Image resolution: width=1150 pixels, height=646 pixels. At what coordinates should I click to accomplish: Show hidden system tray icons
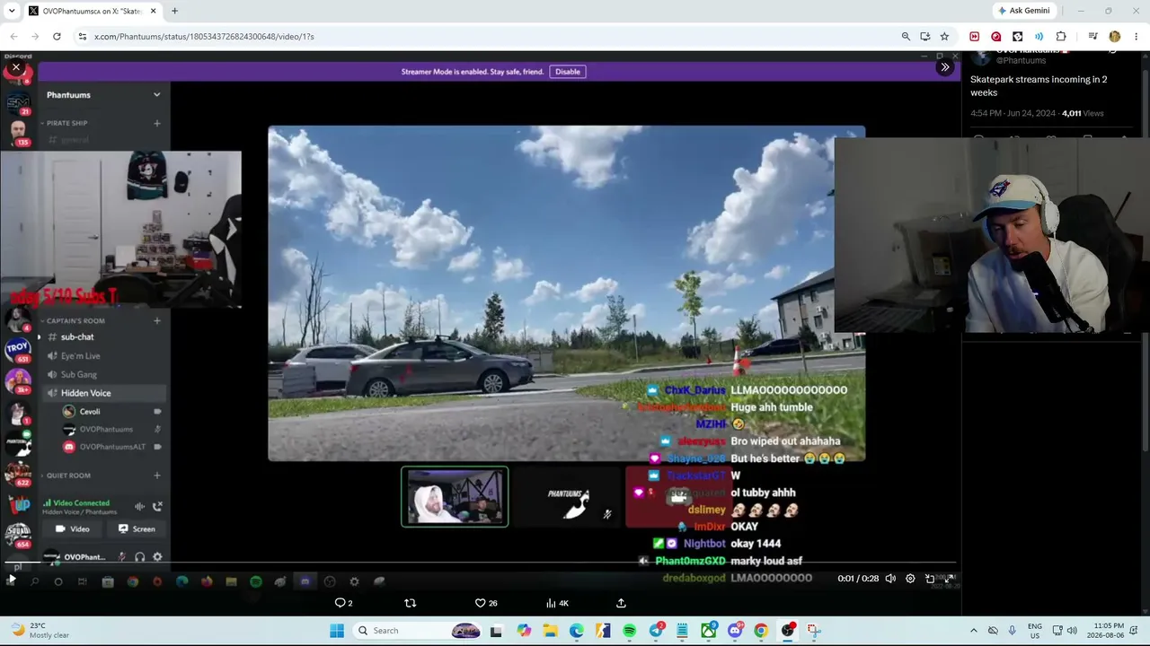point(973,631)
